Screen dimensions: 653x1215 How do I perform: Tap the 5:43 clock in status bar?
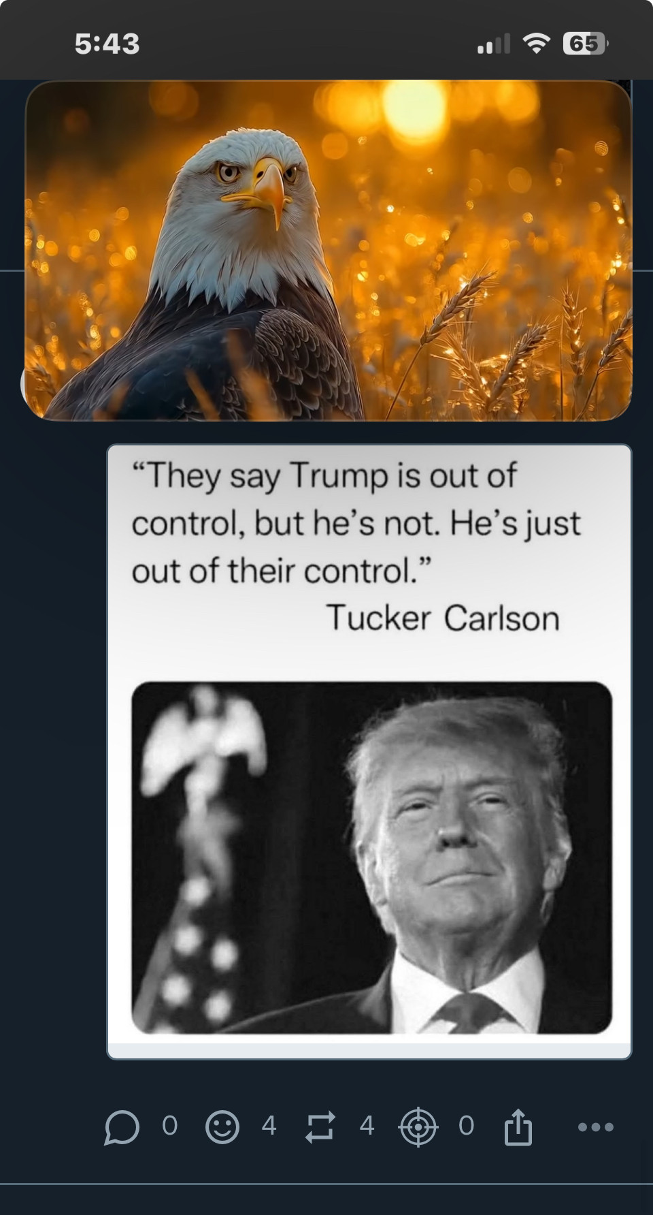pos(107,44)
